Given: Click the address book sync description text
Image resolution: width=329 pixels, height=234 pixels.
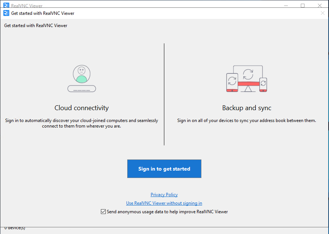Looking at the screenshot, I should (247, 121).
